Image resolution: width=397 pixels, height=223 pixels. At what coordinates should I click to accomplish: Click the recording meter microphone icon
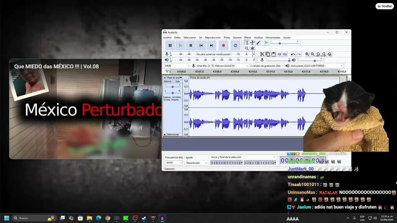click(x=167, y=54)
